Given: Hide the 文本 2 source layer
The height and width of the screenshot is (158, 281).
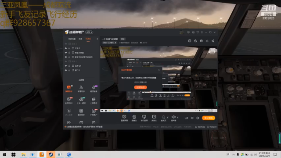Looking at the screenshot, I should pos(66,48).
